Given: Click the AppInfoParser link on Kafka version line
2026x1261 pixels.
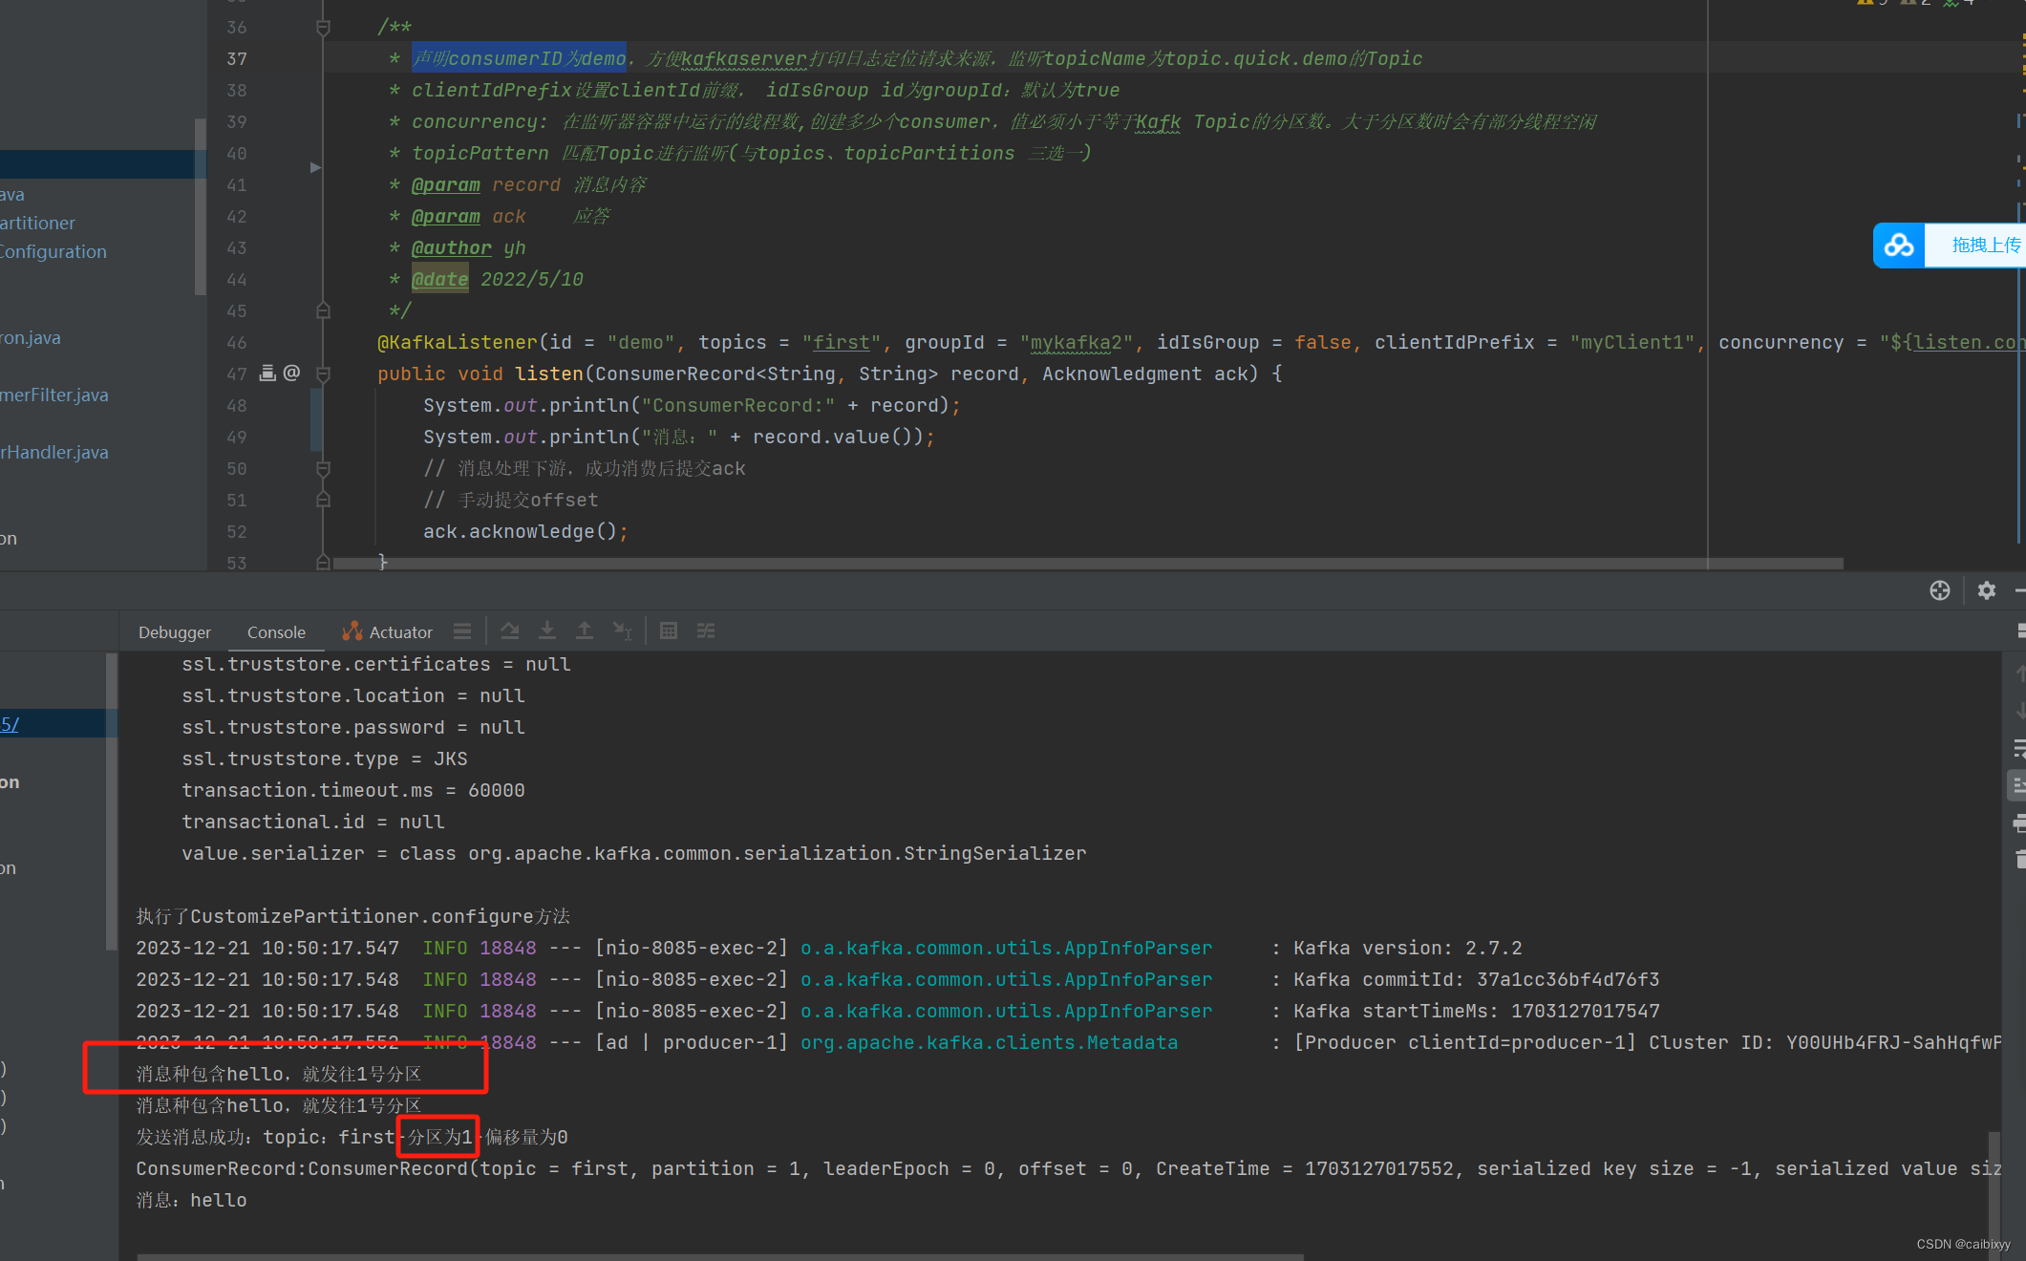Looking at the screenshot, I should point(1006,948).
